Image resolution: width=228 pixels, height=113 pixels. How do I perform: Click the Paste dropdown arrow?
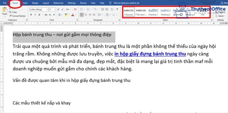(x=5, y=16)
